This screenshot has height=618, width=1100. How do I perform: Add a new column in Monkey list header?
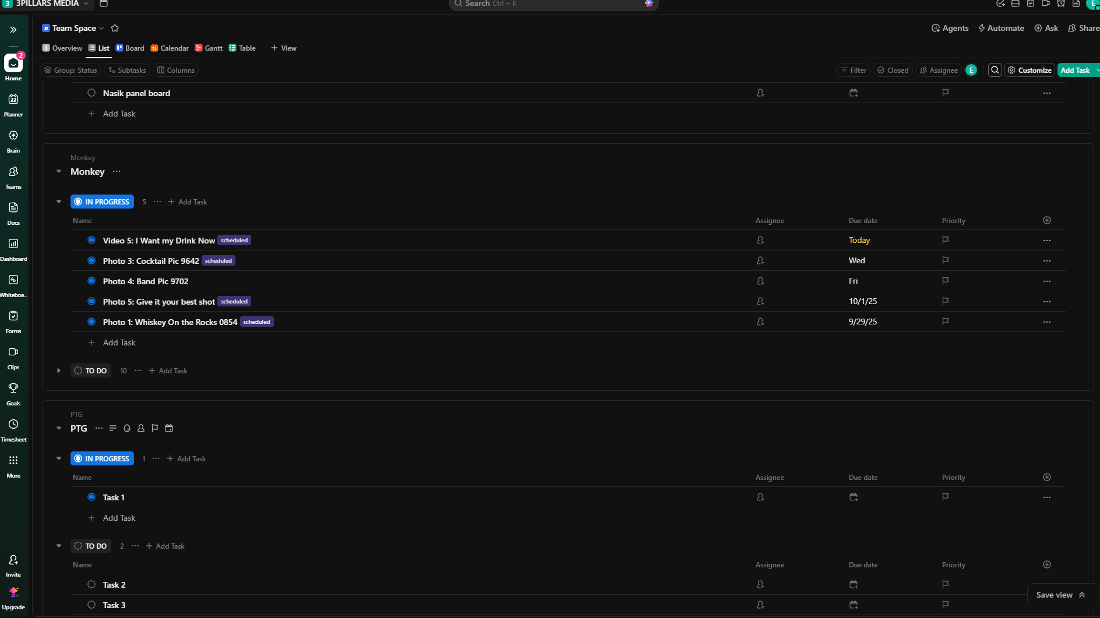pyautogui.click(x=1046, y=220)
